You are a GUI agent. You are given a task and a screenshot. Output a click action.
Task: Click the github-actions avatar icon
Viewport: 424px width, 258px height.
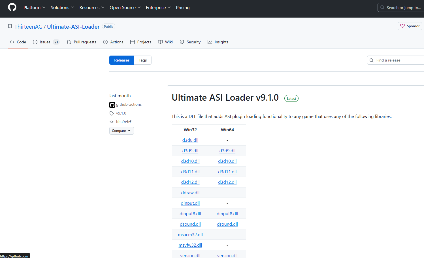(112, 105)
